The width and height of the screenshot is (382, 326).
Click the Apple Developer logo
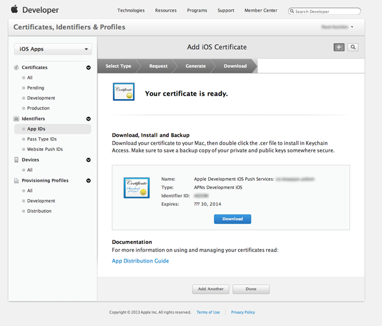click(x=35, y=10)
